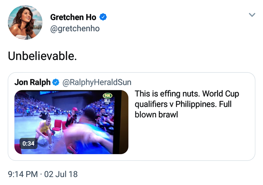Click the verified badge beside Gretchen Ho
This screenshot has width=263, height=185.
pos(103,17)
